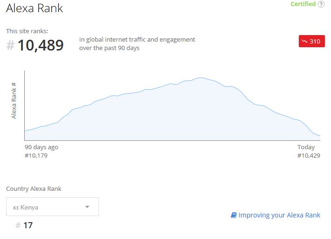Click the Alexa Rank heading
The width and height of the screenshot is (331, 239).
tap(35, 8)
